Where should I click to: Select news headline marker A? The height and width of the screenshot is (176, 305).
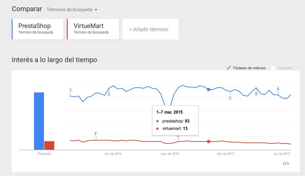[278, 89]
